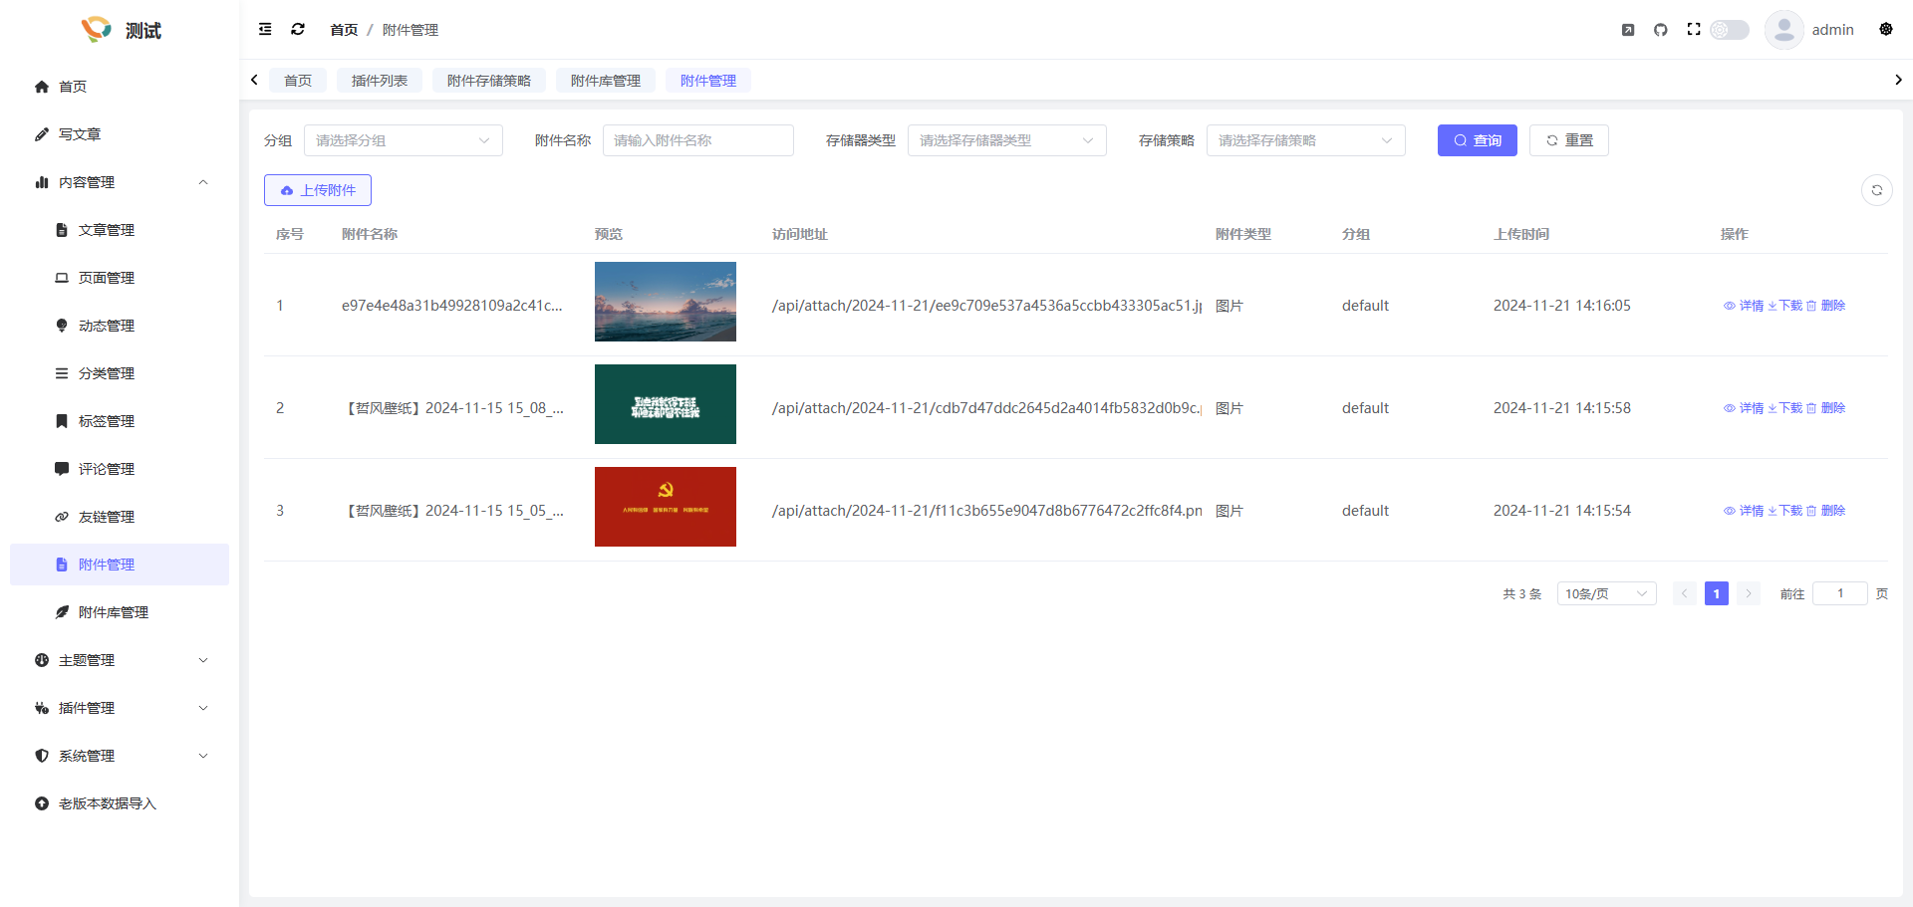The image size is (1913, 907).
Task: Click the circular table refresh icon
Action: 1877,190
